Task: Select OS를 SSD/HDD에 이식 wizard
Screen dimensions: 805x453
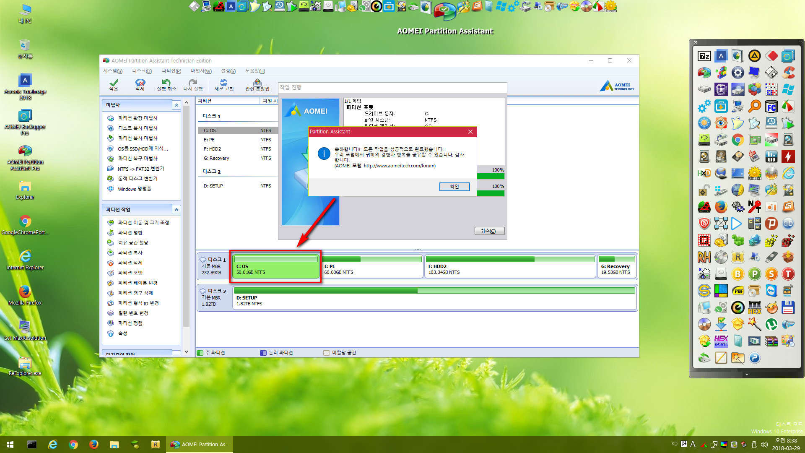Action: 143,148
